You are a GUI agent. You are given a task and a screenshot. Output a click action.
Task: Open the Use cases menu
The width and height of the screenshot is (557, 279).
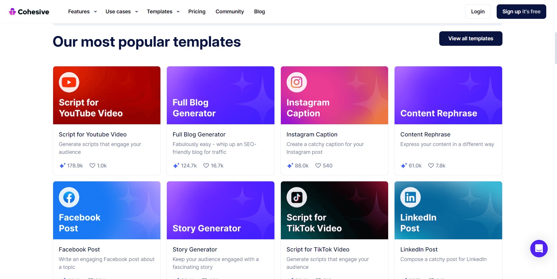[118, 12]
